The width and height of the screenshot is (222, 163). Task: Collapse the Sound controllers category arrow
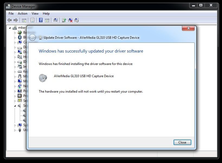tap(15, 106)
